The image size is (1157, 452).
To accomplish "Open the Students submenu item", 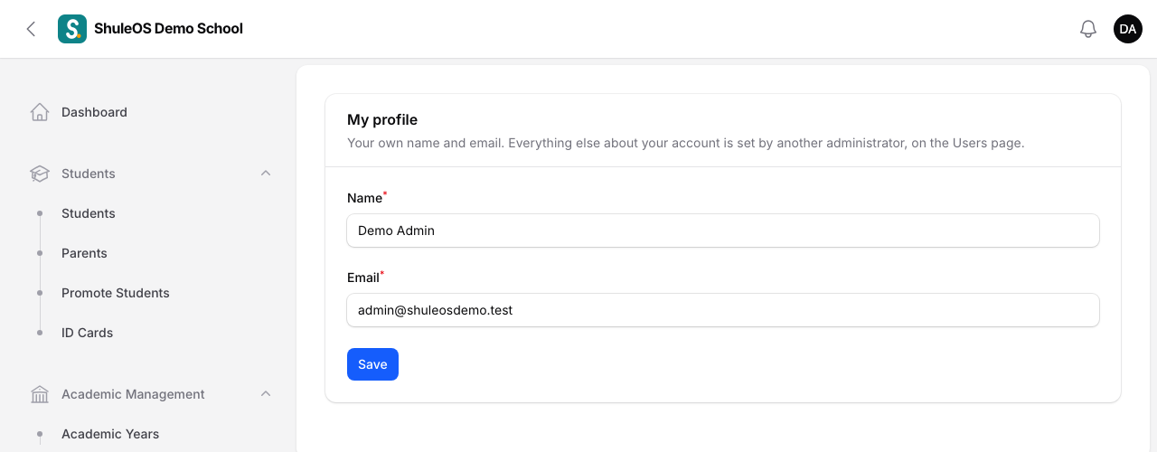I will (x=89, y=213).
